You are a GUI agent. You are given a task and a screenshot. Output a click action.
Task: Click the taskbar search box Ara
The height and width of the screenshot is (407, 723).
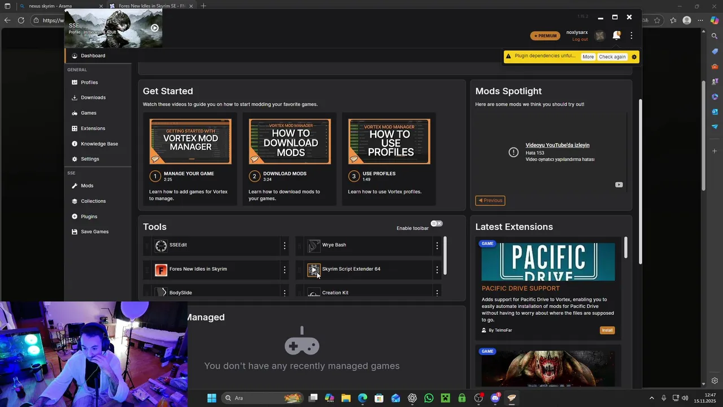(x=263, y=398)
